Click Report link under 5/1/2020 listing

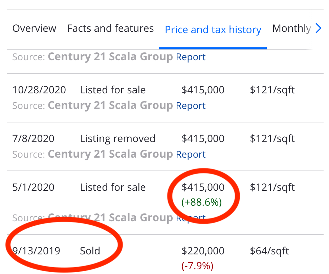[191, 218]
